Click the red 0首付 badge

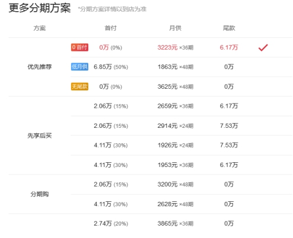[x=79, y=47]
